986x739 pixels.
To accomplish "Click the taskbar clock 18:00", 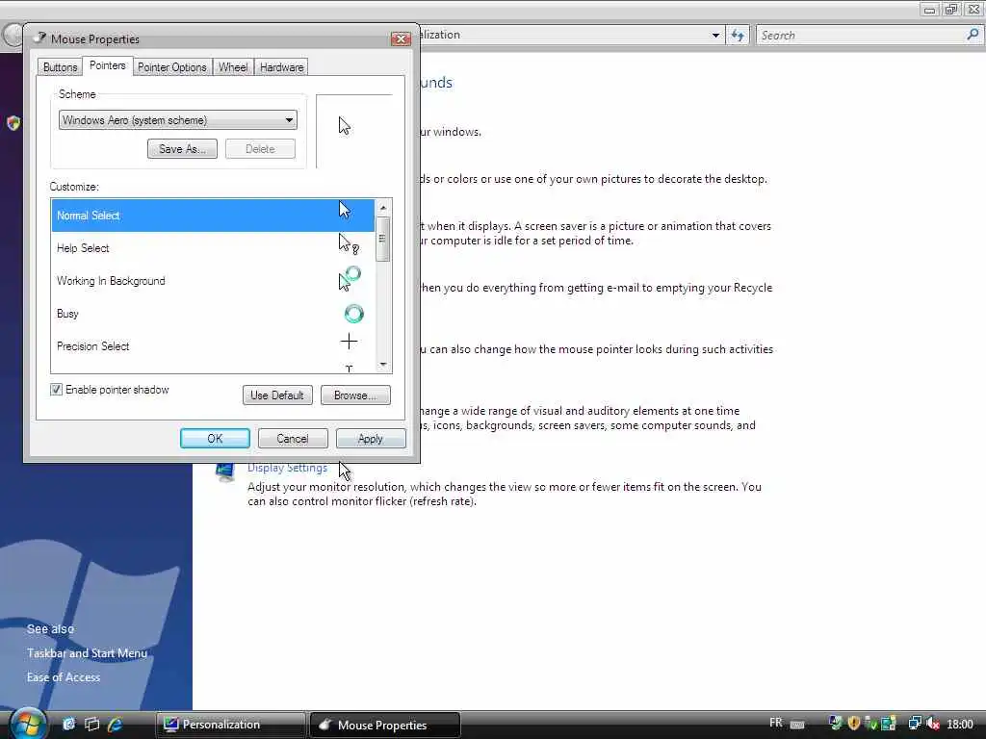I will point(960,724).
